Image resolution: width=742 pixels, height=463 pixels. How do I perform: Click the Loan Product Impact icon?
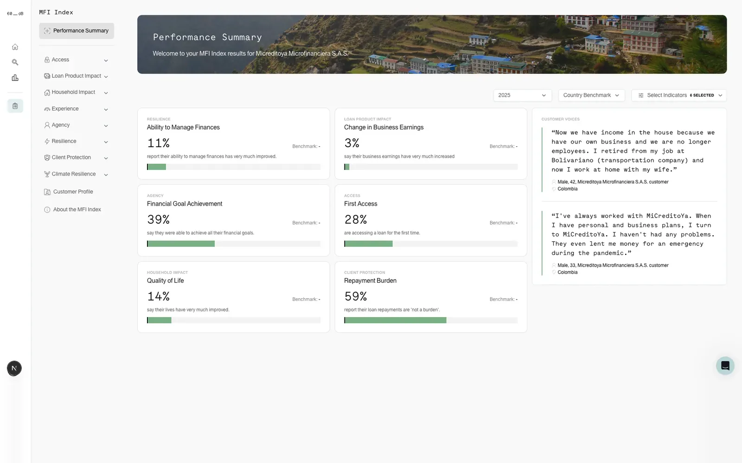[x=47, y=76]
